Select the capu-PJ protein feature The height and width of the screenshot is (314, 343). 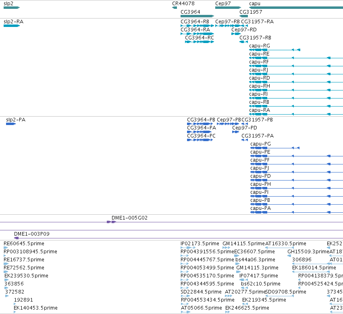(297, 172)
